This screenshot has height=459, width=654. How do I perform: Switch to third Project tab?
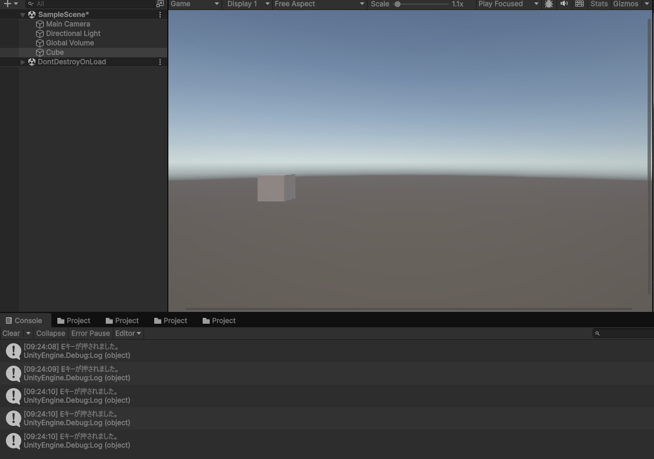click(171, 321)
